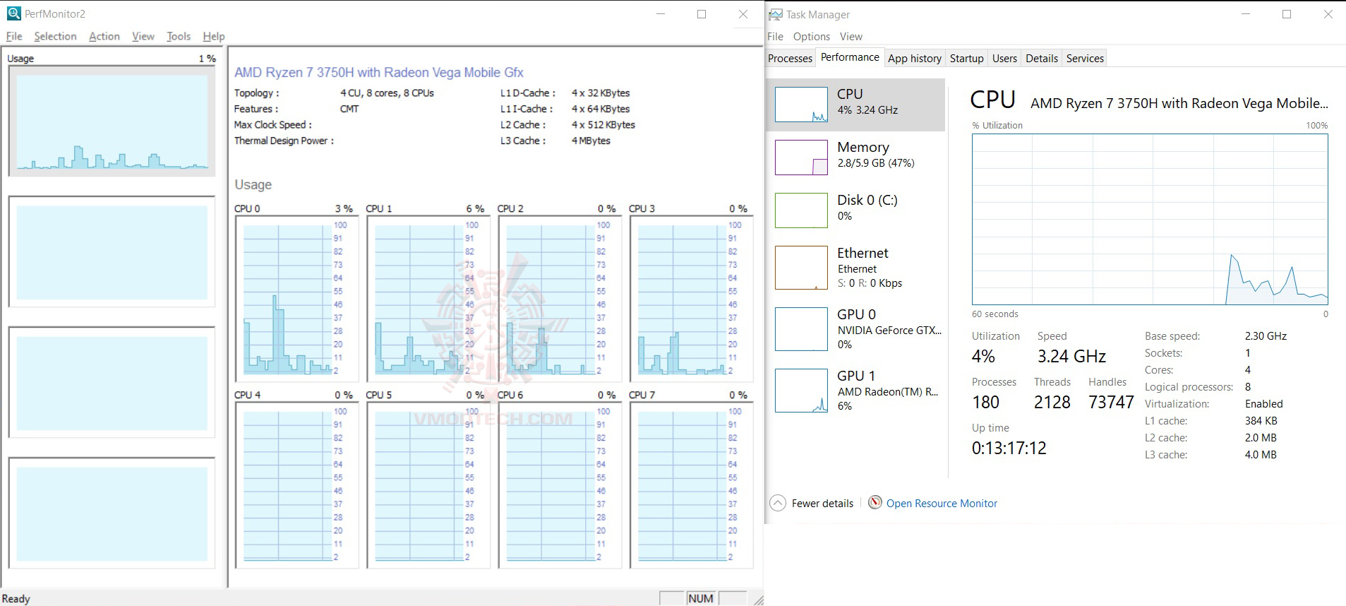Image resolution: width=1346 pixels, height=606 pixels.
Task: Click the NUM indicator in the status bar
Action: tap(701, 598)
